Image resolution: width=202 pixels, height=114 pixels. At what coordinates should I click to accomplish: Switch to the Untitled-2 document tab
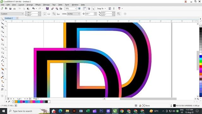[x=9, y=18]
